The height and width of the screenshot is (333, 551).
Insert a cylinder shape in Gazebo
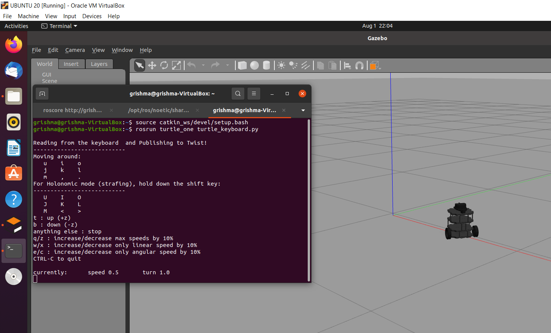pyautogui.click(x=266, y=65)
